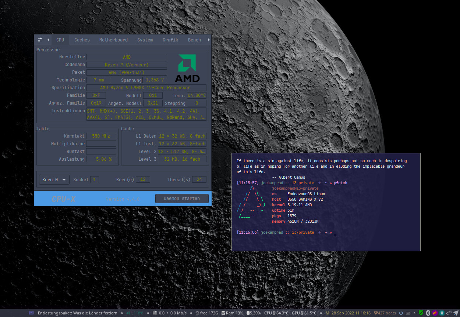Image resolution: width=460 pixels, height=317 pixels.
Task: Click the Ram:13% indicator
Action: tap(232, 313)
